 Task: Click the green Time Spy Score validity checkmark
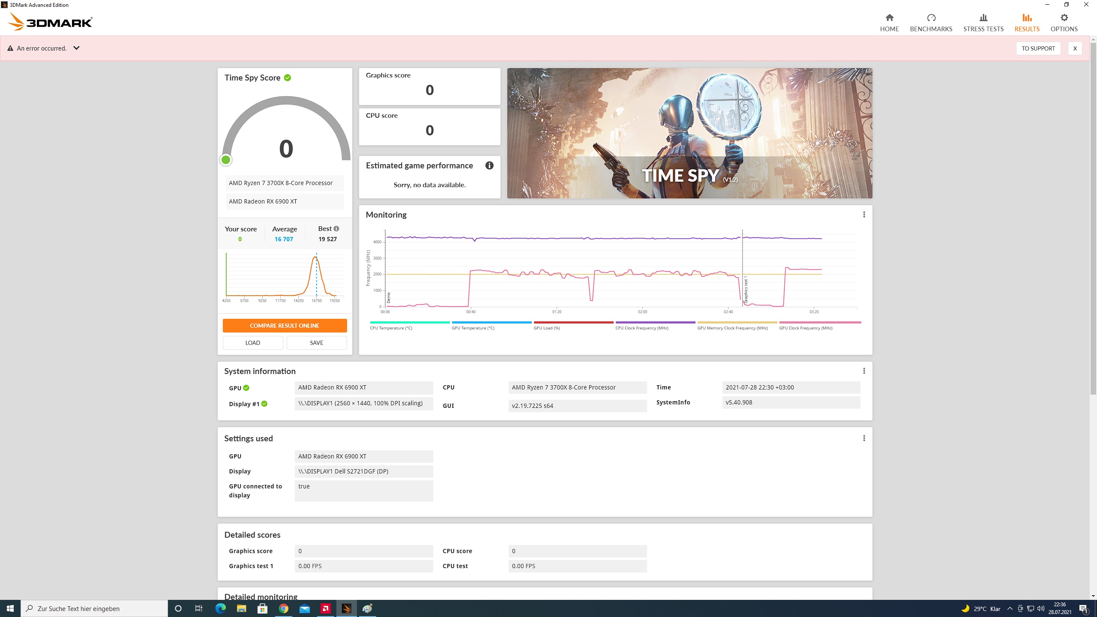288,78
